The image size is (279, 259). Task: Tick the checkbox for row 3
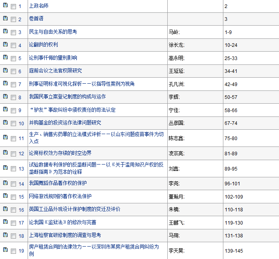point(13,32)
